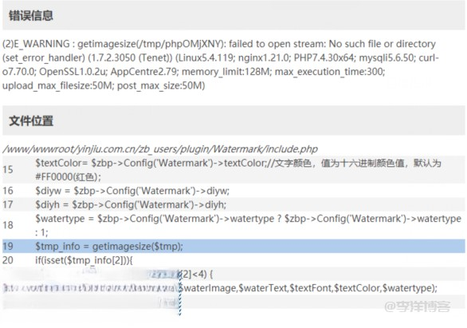The image size is (467, 328).
Task: Click the include.php file path text
Action: tap(160, 148)
